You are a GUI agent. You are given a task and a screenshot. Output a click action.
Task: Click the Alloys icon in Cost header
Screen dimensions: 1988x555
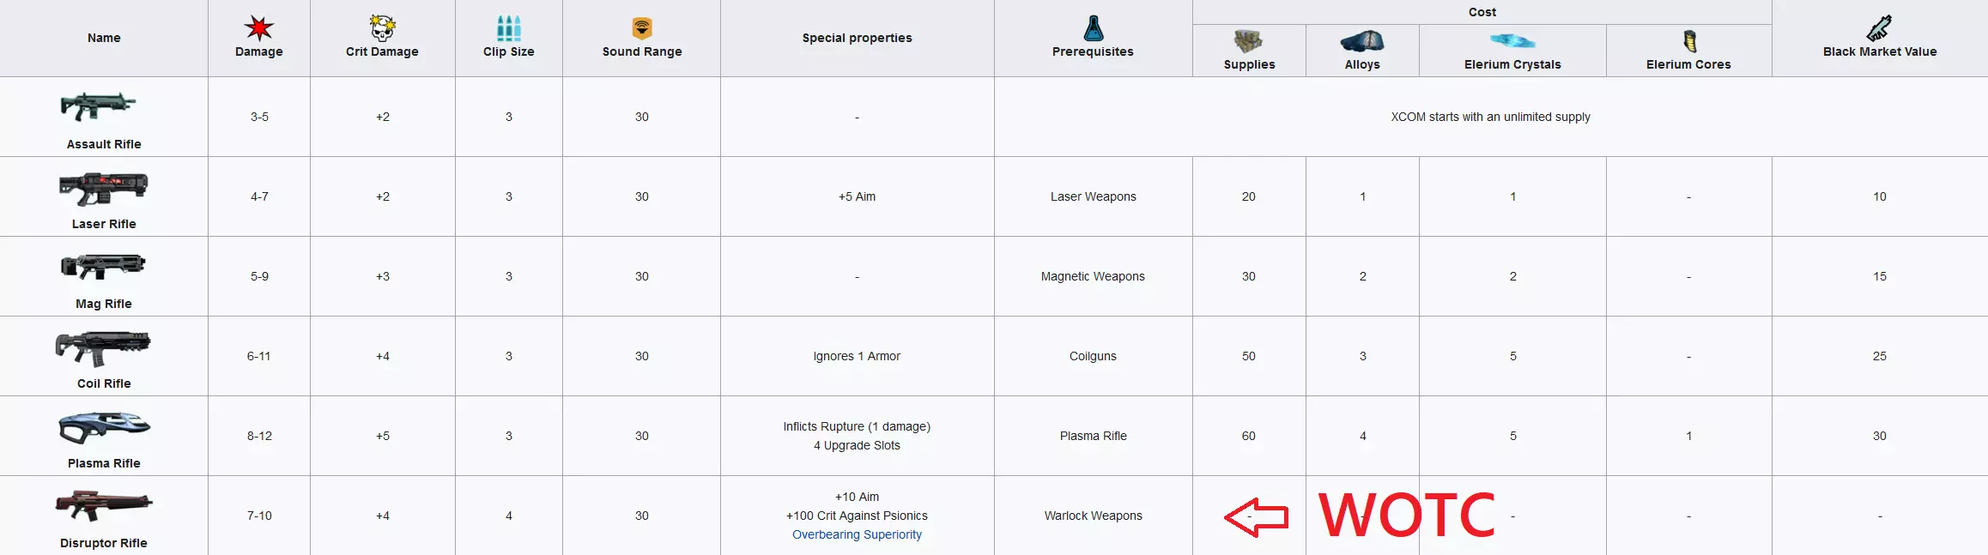coord(1362,41)
